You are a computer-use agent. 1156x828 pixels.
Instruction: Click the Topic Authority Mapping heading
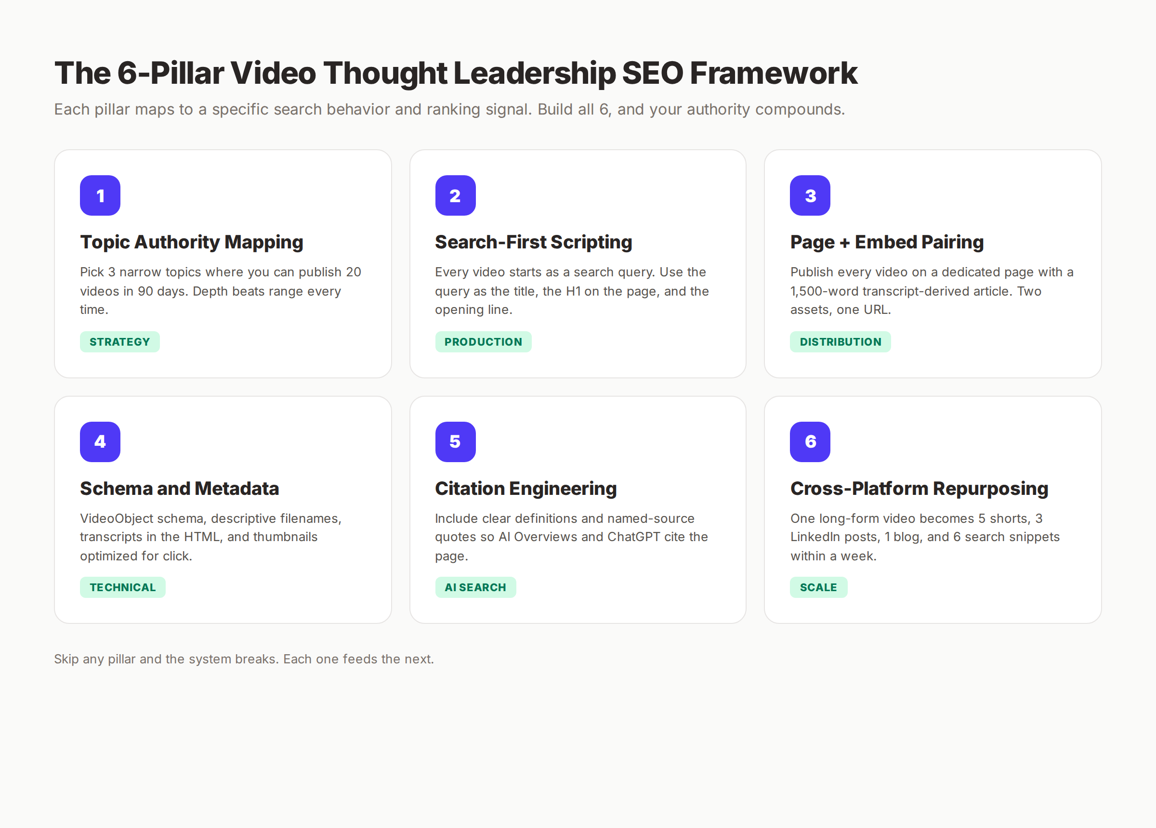coord(192,243)
